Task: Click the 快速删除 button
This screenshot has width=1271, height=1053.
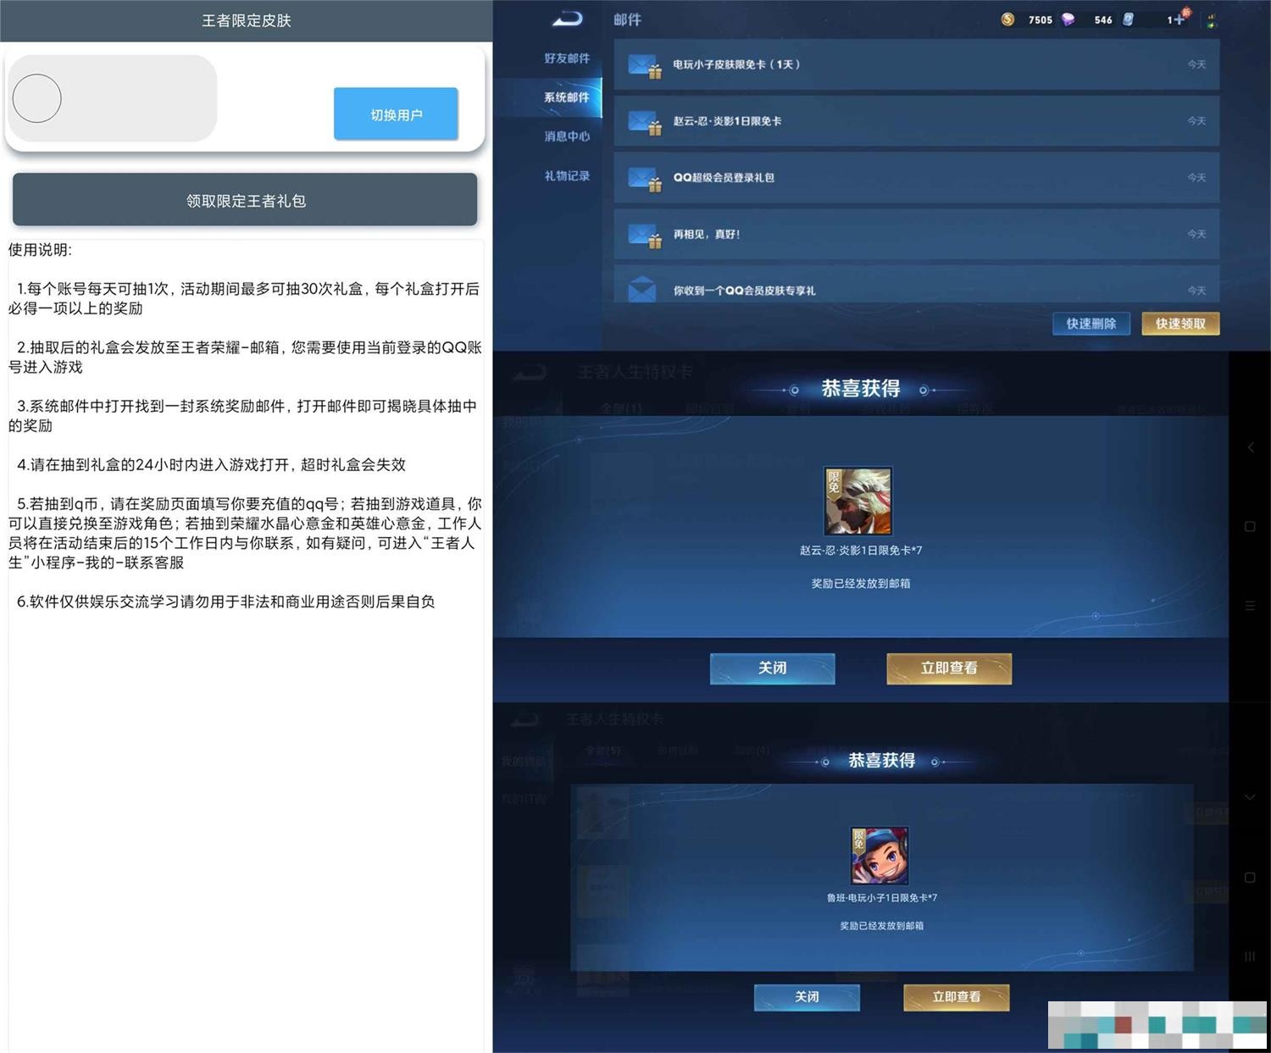Action: 1091,324
